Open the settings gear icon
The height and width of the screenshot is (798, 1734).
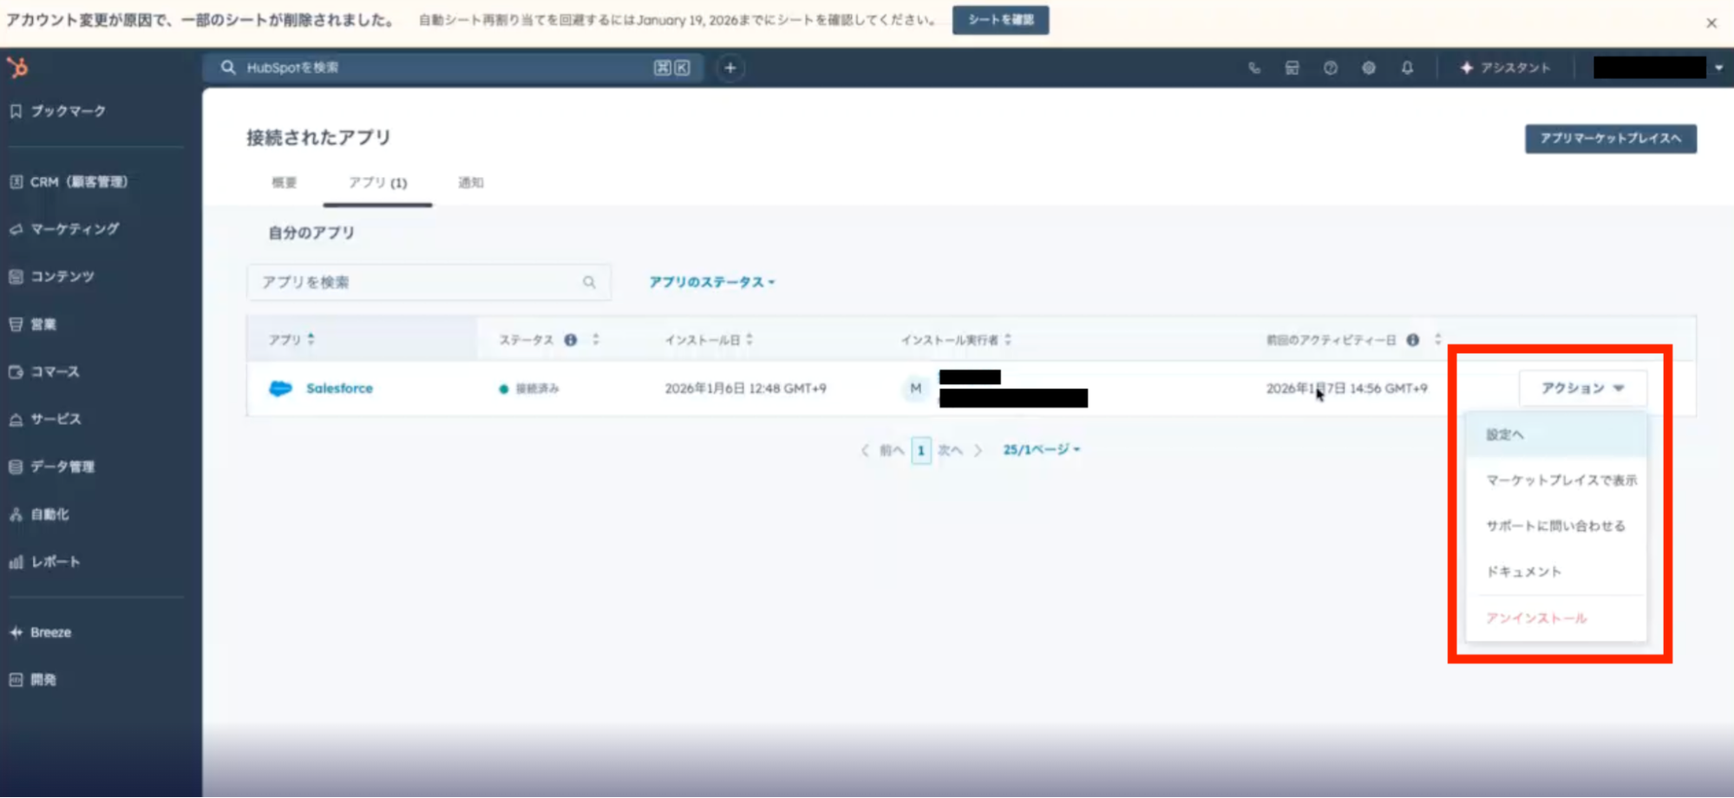pyautogui.click(x=1368, y=68)
